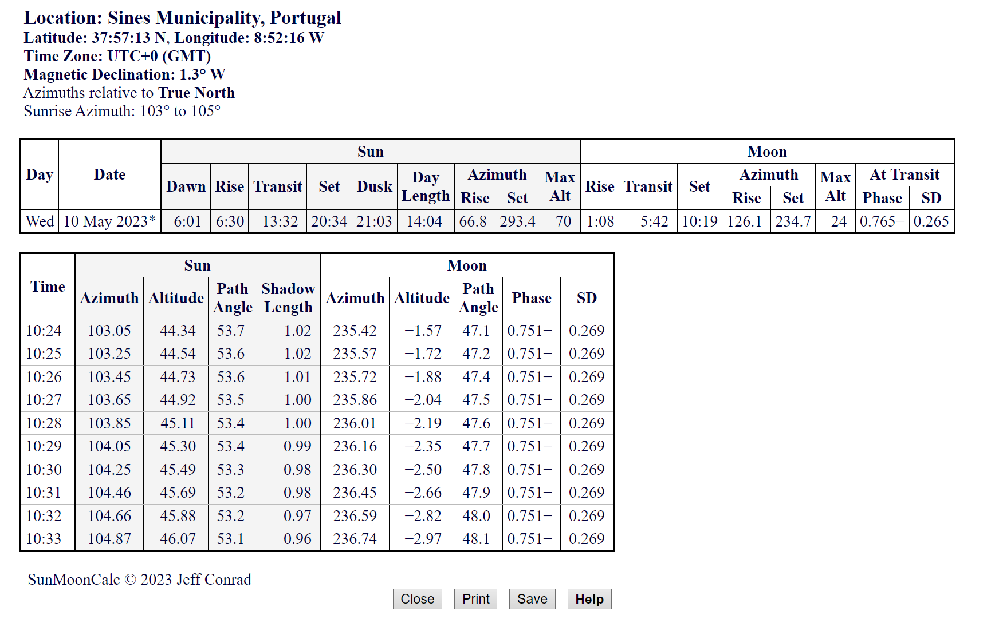
Task: Click the moon altitude −2.50
Action: [423, 470]
